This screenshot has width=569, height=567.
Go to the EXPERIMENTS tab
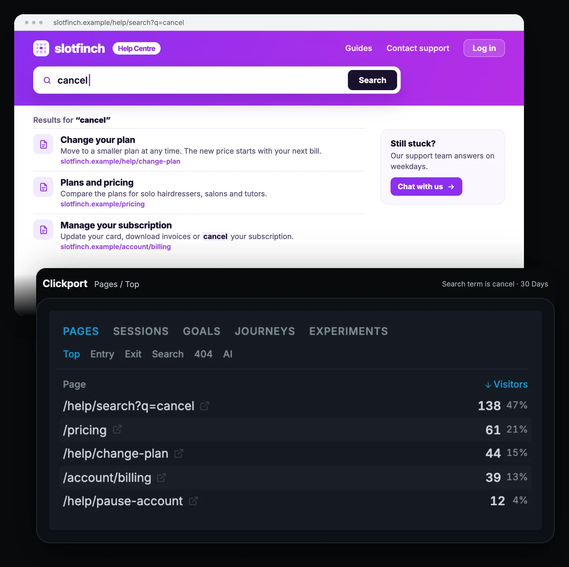pyautogui.click(x=349, y=331)
